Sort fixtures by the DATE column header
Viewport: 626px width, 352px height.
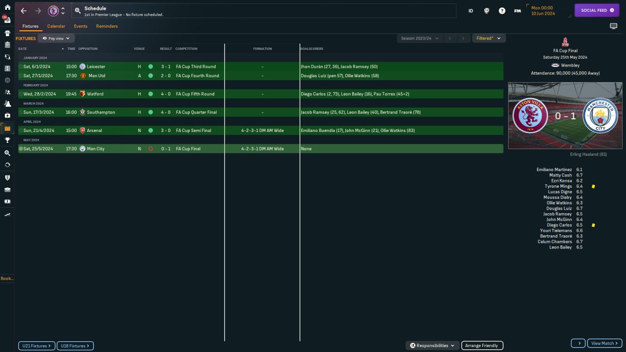point(22,49)
